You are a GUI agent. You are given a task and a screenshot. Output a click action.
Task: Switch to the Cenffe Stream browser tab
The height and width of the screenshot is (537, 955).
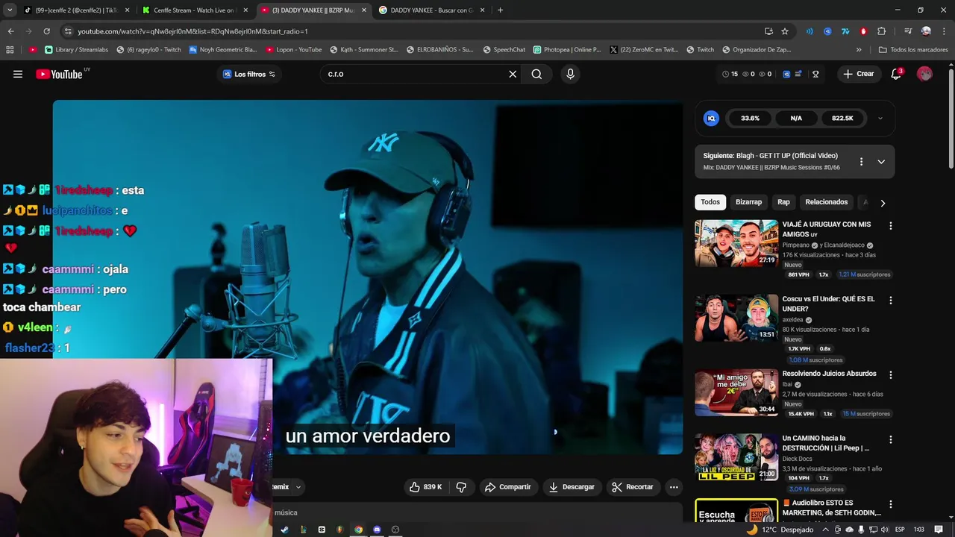[195, 10]
